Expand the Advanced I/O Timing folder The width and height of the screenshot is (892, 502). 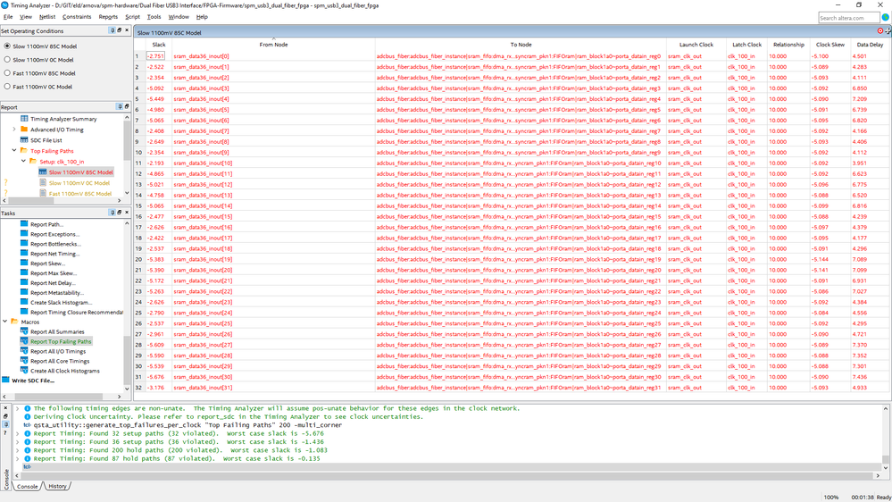pyautogui.click(x=13, y=130)
